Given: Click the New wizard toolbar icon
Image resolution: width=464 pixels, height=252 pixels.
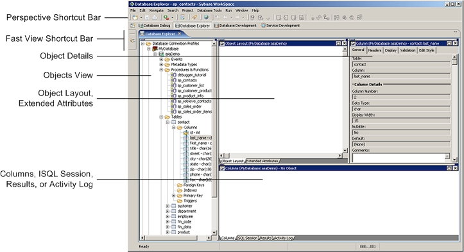Looking at the screenshot, I should tap(135, 17).
